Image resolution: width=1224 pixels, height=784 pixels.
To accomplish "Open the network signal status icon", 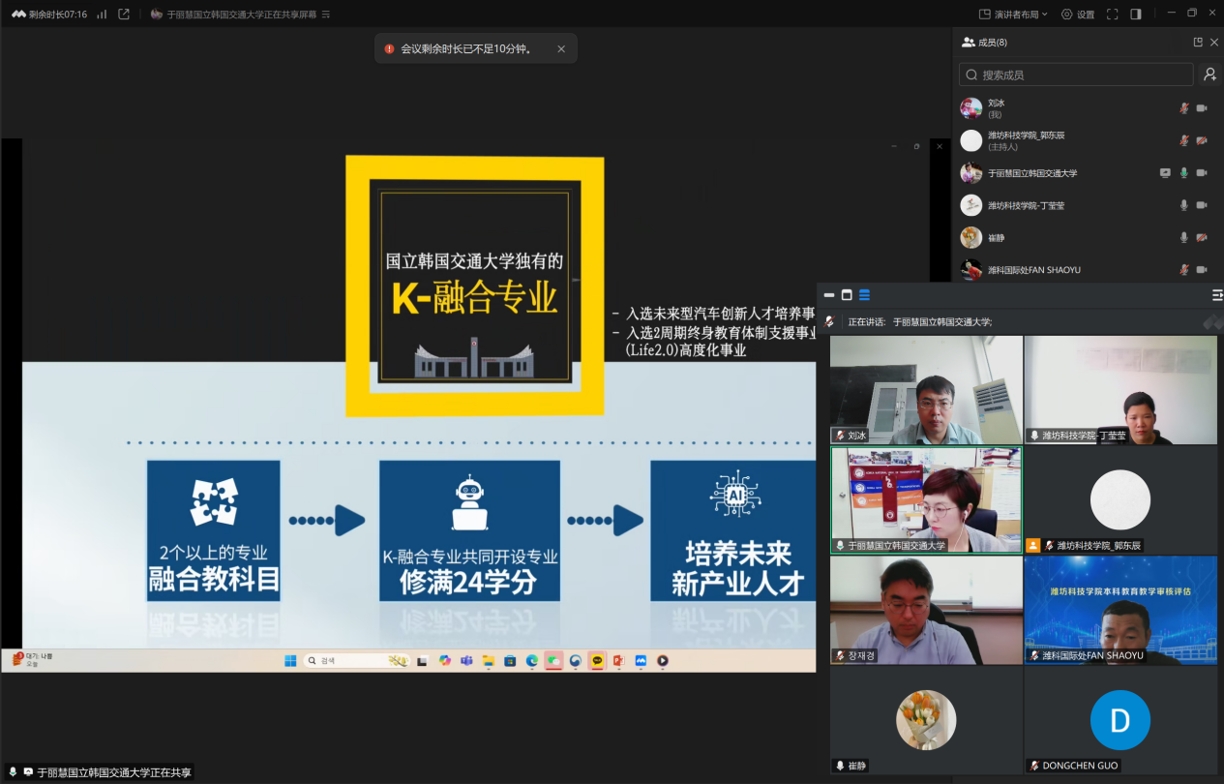I will [102, 15].
